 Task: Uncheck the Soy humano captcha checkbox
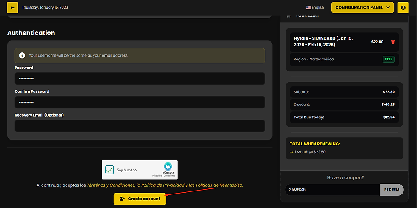pyautogui.click(x=109, y=169)
